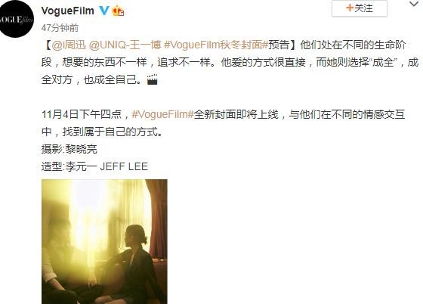This screenshot has height=304, width=423.
Task: Click the clapperboard video icon
Action: click(152, 79)
